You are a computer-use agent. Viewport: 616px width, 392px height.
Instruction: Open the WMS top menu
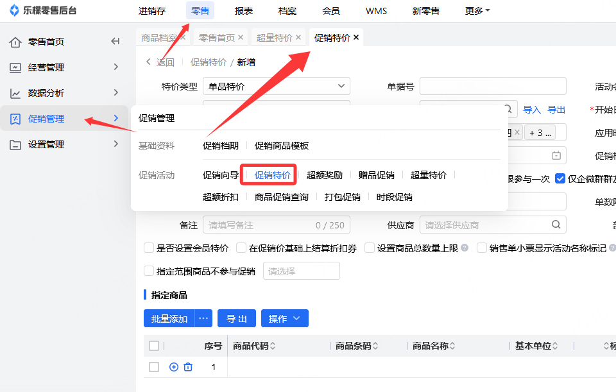(x=376, y=11)
